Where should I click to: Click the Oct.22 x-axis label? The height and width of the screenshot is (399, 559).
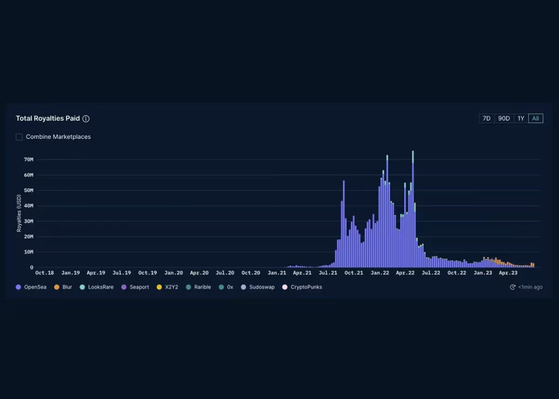457,273
